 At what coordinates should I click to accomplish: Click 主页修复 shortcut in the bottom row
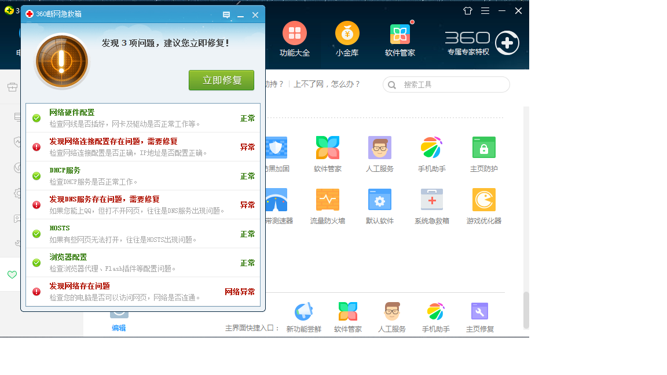tap(480, 318)
